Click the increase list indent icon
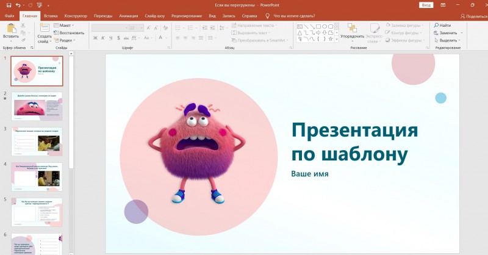This screenshot has width=488, height=255. (212, 28)
